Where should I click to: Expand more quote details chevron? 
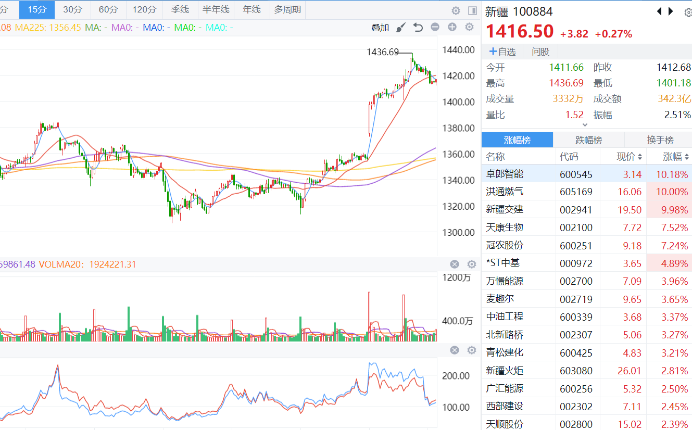585,125
